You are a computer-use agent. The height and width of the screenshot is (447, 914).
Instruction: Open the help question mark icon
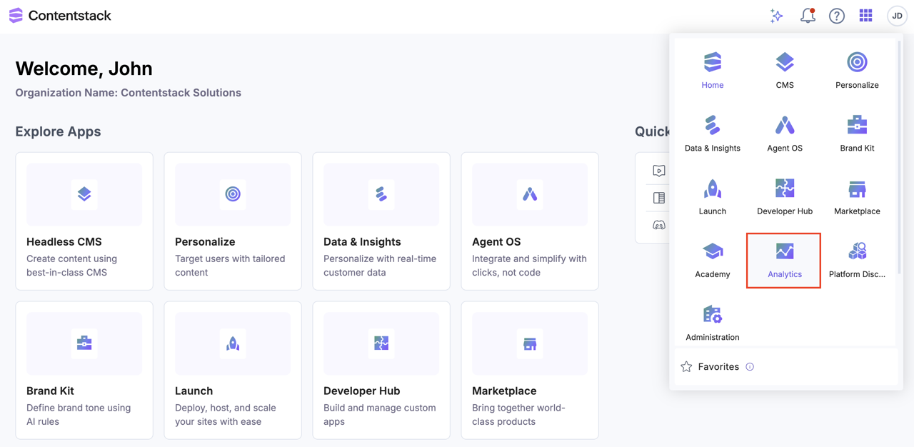tap(837, 16)
